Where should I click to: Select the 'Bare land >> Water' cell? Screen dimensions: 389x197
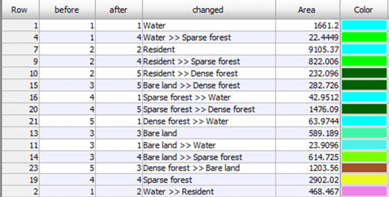point(209,145)
